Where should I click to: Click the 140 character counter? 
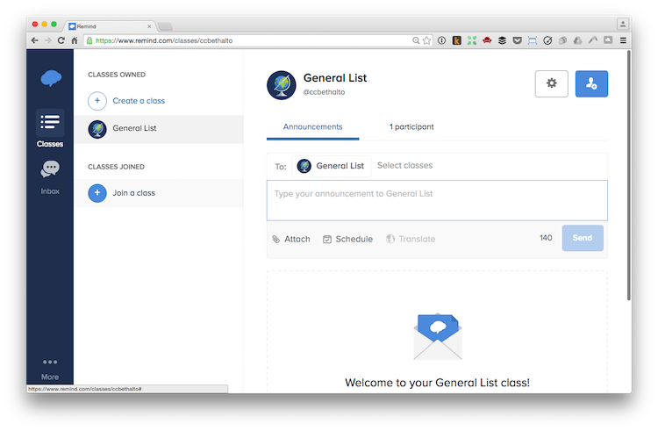tap(546, 238)
